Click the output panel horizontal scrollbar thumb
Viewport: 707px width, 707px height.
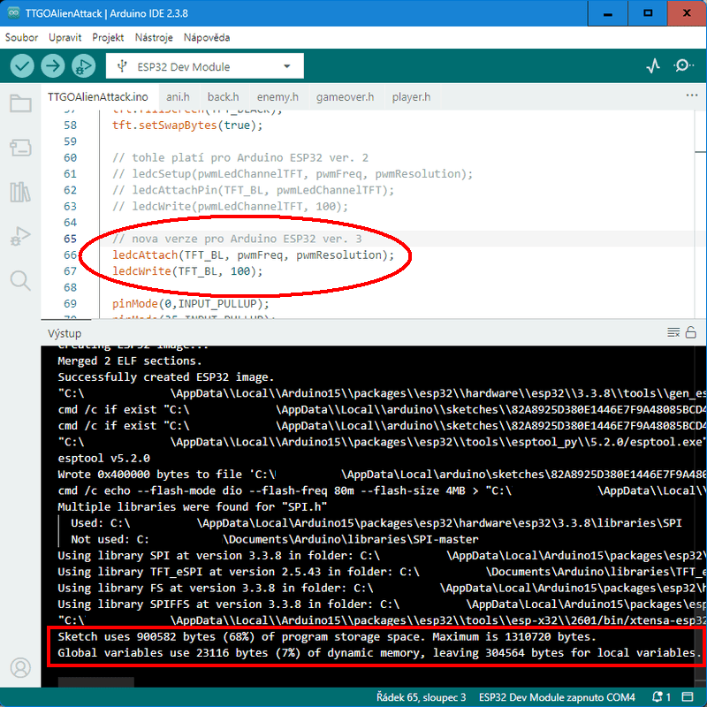pos(96,681)
